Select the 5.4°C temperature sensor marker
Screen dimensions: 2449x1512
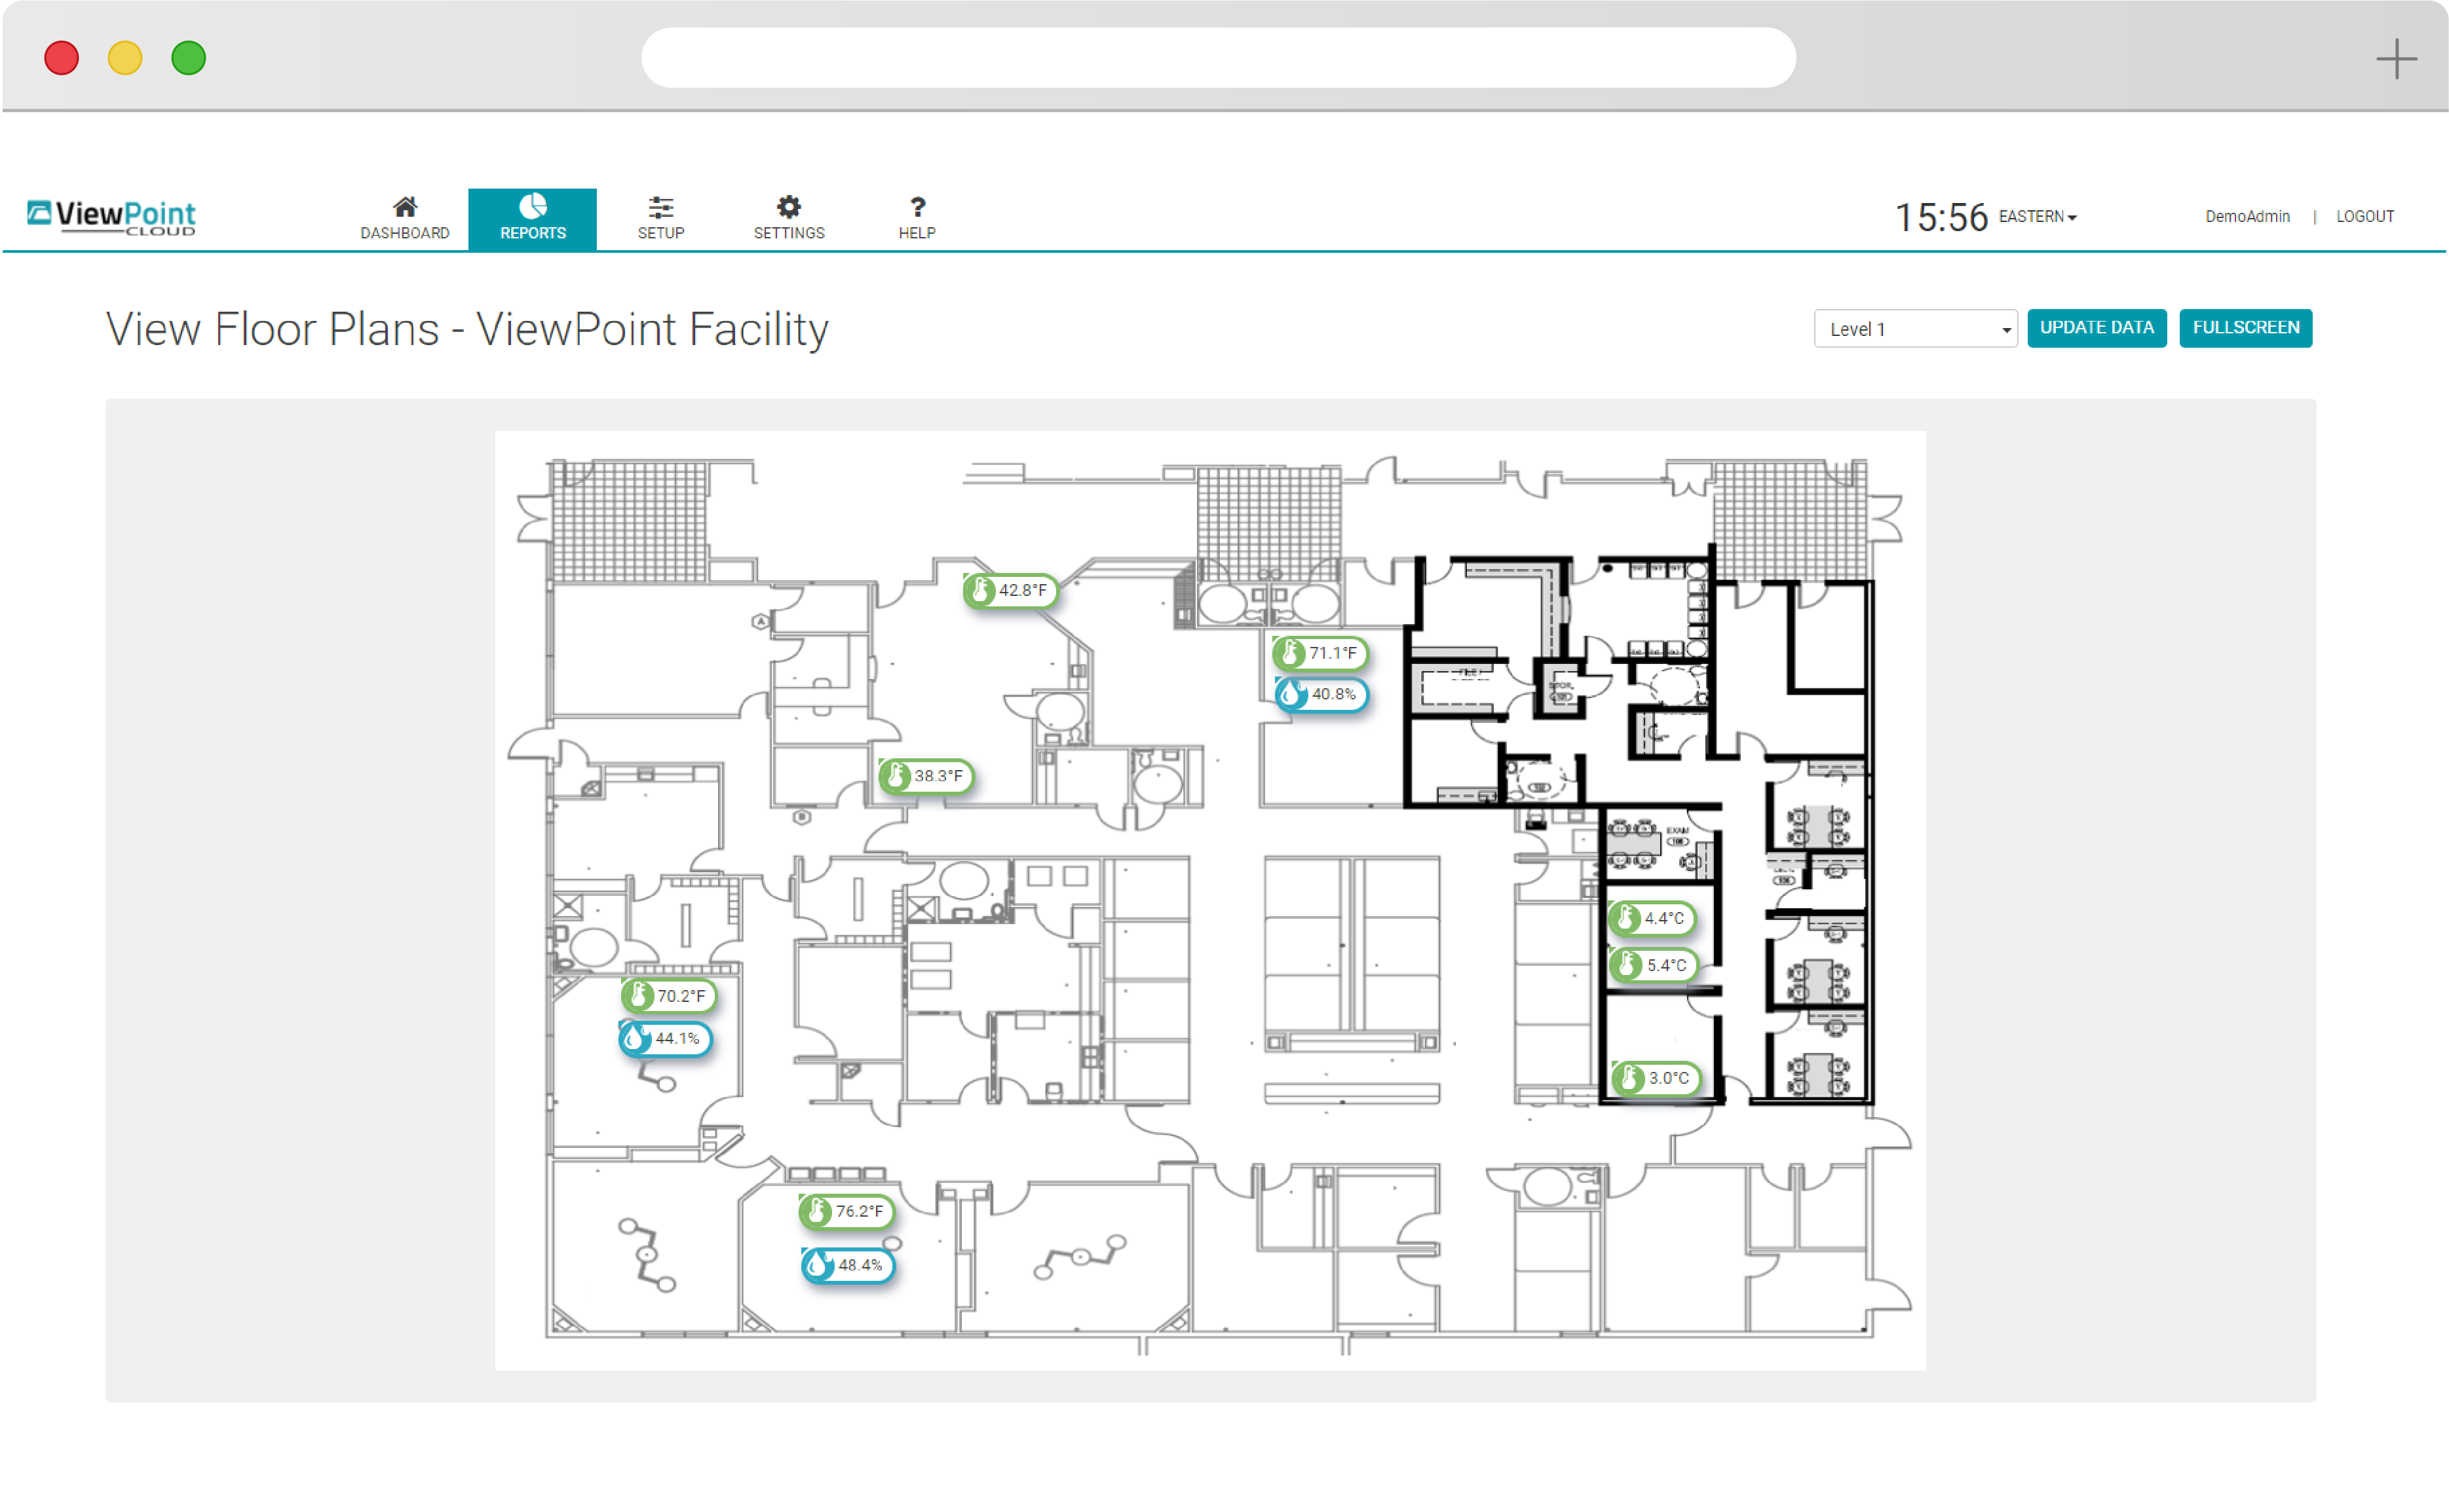[1654, 965]
